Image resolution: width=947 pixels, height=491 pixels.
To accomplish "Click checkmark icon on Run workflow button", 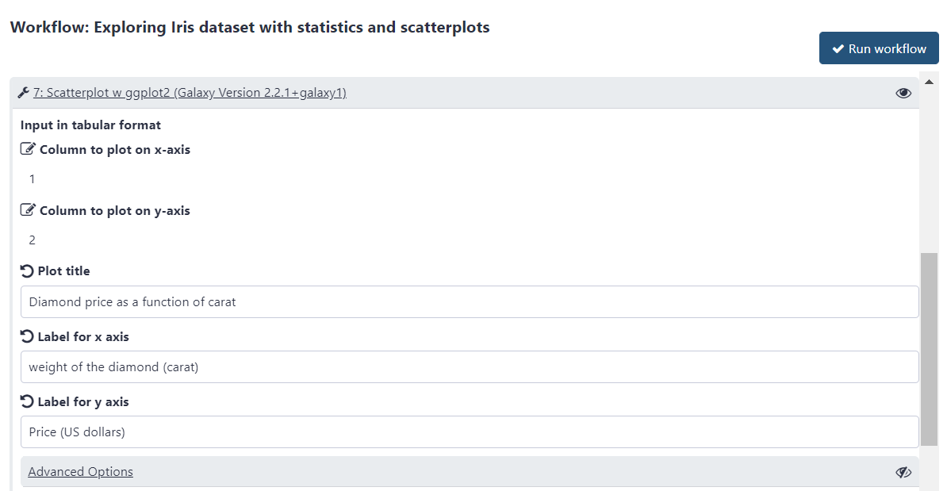I will (x=838, y=49).
